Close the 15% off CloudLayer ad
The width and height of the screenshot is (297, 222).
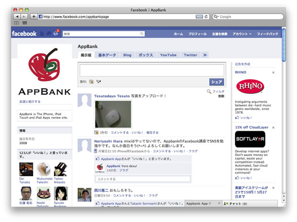coord(274,127)
